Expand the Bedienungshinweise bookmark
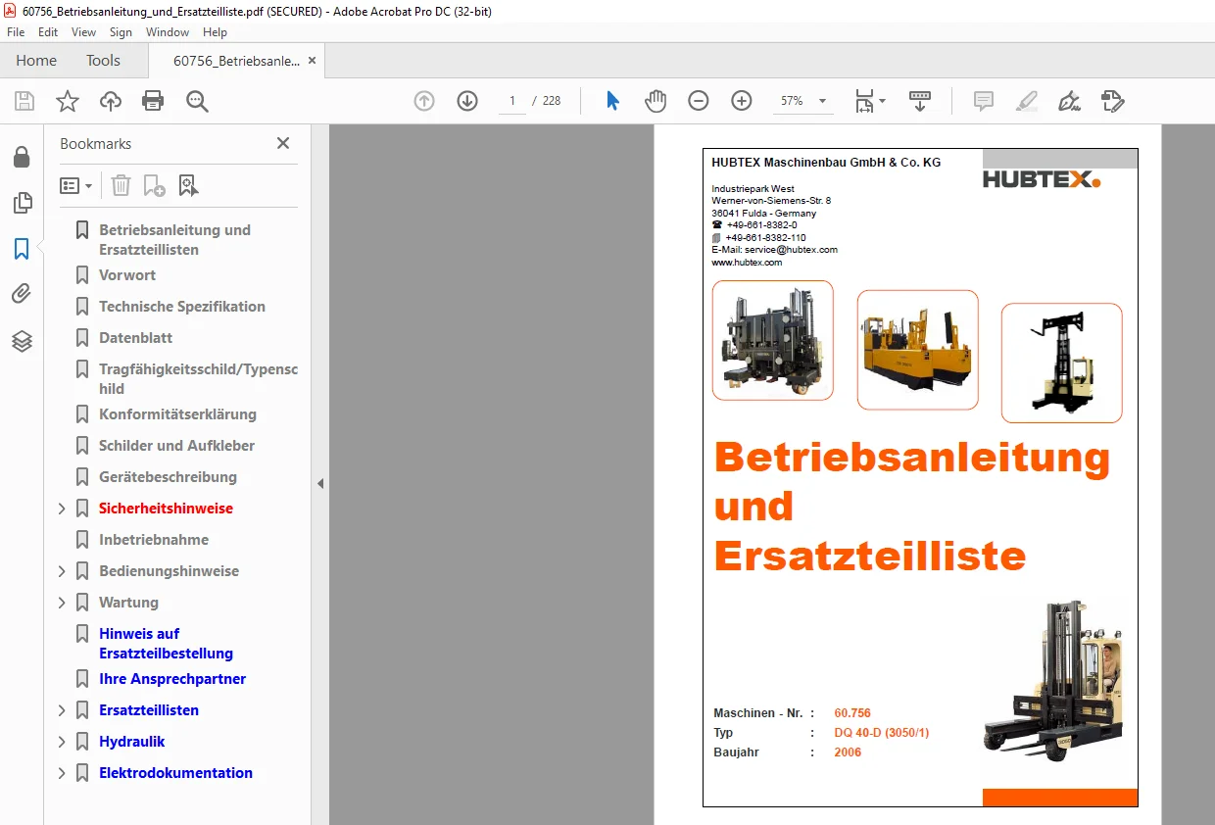This screenshot has width=1215, height=825. tap(62, 571)
